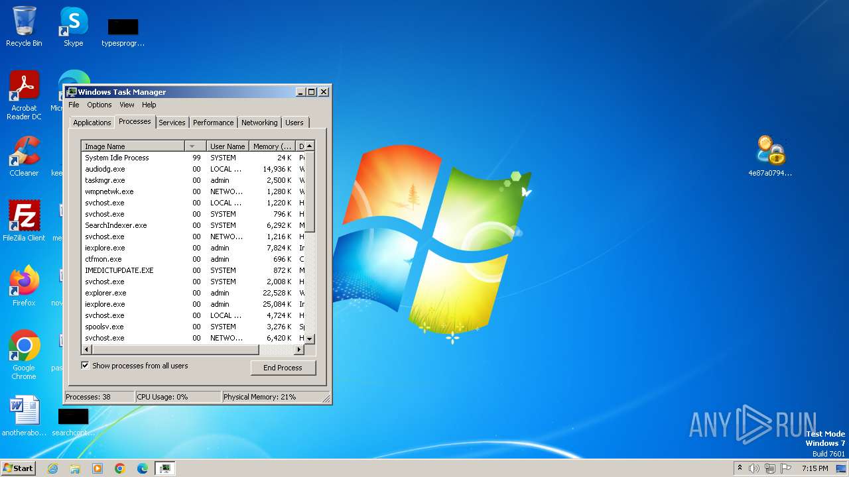The width and height of the screenshot is (849, 477).
Task: Sort by Image Name column header
Action: pos(133,146)
